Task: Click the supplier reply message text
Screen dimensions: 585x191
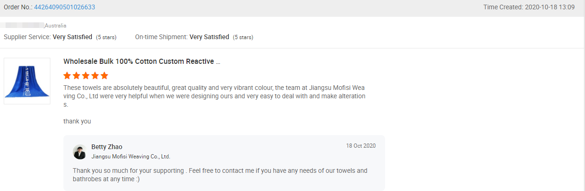Action: pyautogui.click(x=220, y=175)
